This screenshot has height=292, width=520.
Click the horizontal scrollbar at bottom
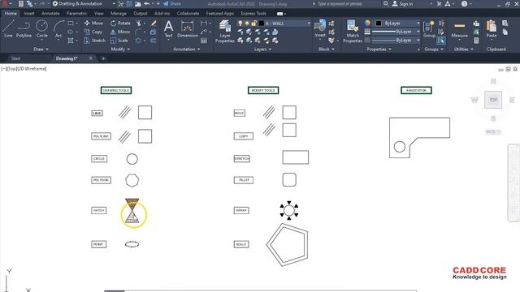click(x=260, y=290)
